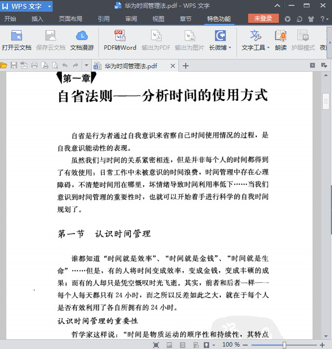Close the 华为时间管理法.pdf tab

coord(173,66)
